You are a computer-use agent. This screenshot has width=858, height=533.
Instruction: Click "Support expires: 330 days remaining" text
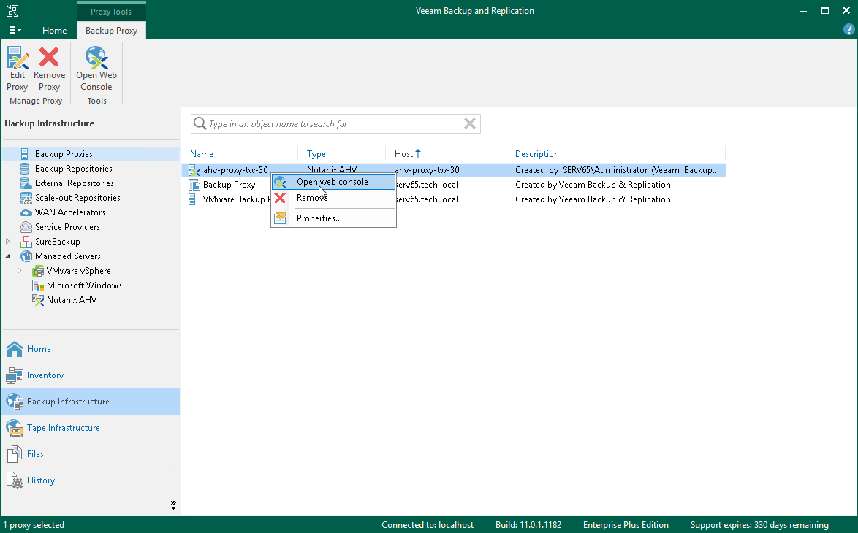pyautogui.click(x=759, y=525)
